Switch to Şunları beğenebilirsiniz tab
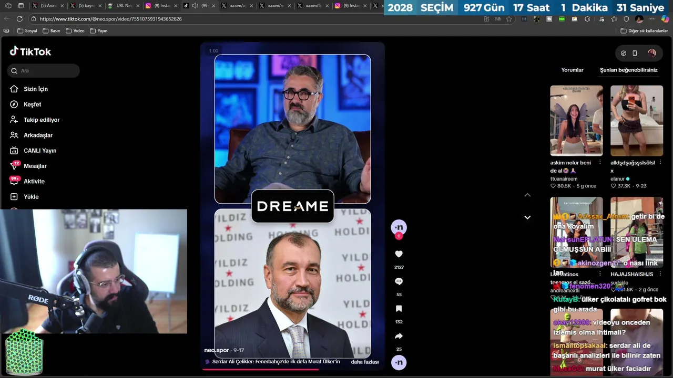The height and width of the screenshot is (378, 673). 629,70
